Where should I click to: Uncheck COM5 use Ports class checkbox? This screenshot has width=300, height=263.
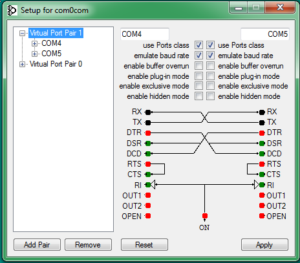[210, 45]
